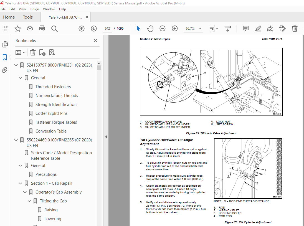
Task: Activate the hand pan tool
Action: coord(150,29)
